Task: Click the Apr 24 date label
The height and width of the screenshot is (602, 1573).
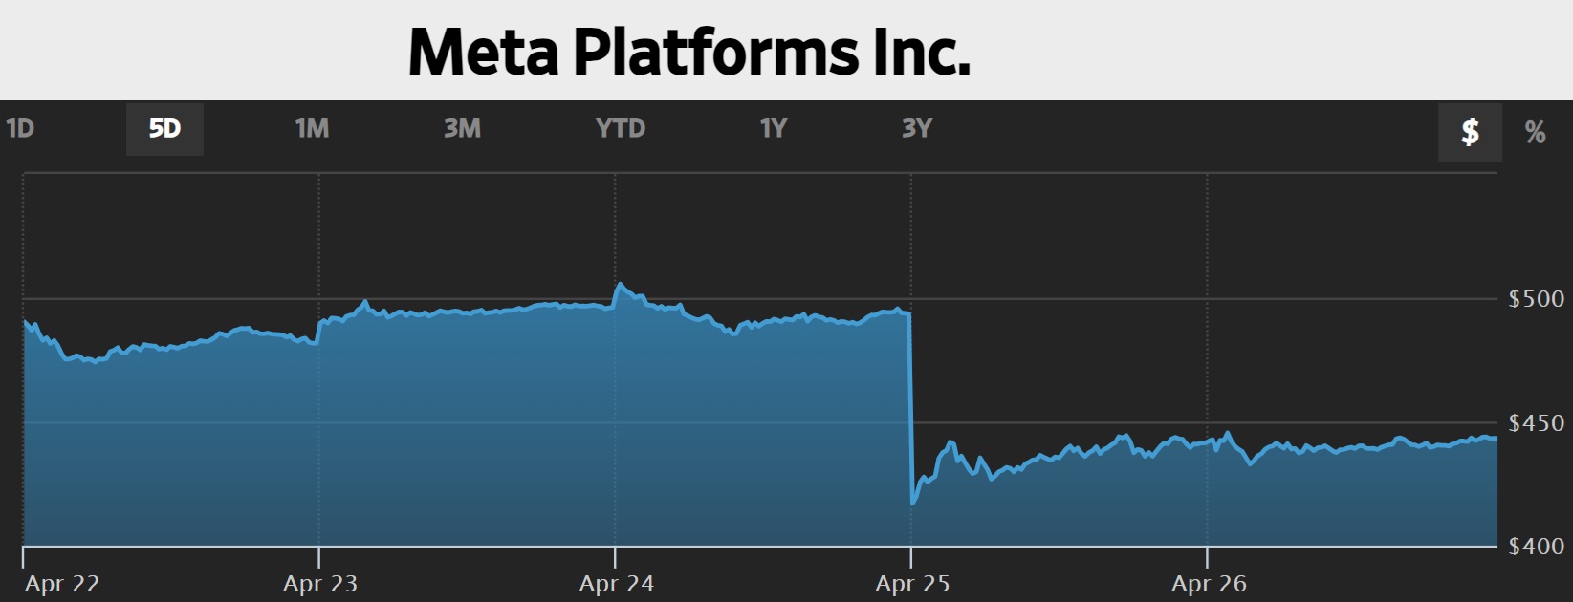Action: 617,583
